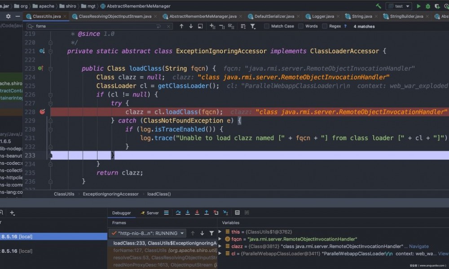
Task: Open the search filter funnel icon
Action: tap(253, 26)
